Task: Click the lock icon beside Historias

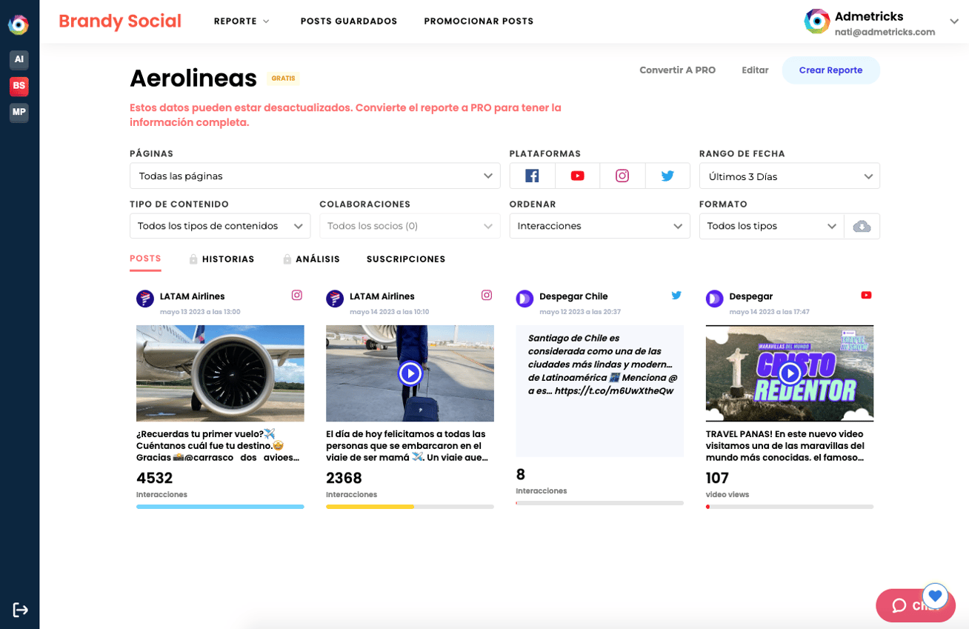Action: 193,259
